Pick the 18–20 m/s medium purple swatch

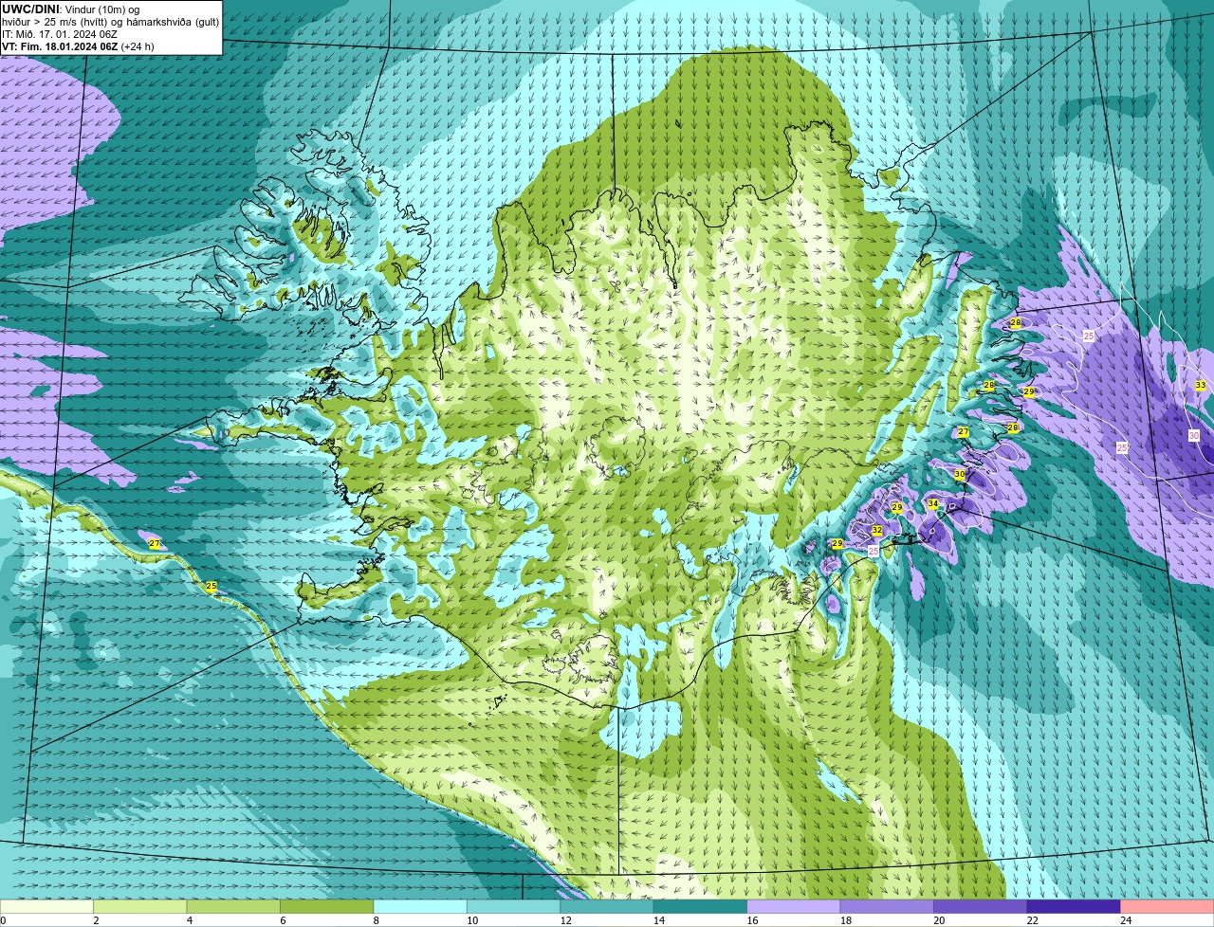click(x=888, y=906)
